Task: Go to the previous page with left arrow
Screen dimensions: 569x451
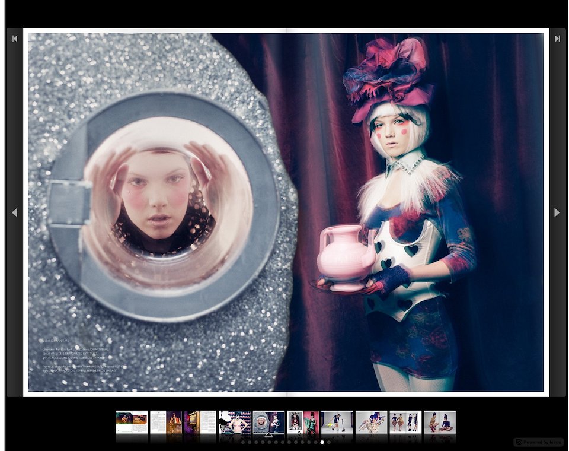Action: click(x=15, y=212)
